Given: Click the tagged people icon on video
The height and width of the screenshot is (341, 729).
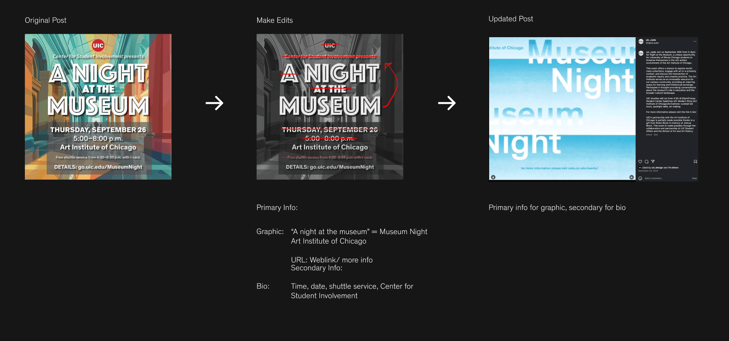Looking at the screenshot, I should 493,177.
